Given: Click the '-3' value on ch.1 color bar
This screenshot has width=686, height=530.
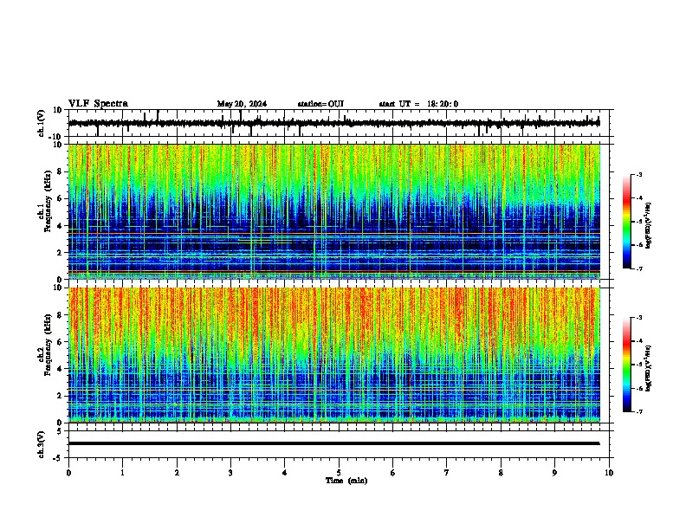Looking at the screenshot, I should click(639, 174).
